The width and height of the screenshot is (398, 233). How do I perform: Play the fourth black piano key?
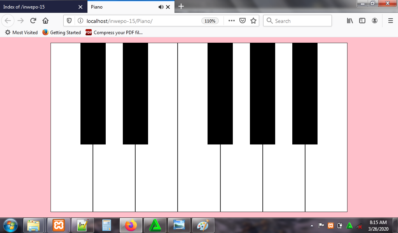[x=262, y=94]
